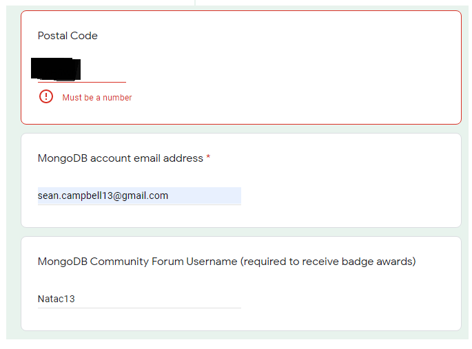Click the Natac13 username text
This screenshot has height=349, width=472.
pyautogui.click(x=56, y=299)
